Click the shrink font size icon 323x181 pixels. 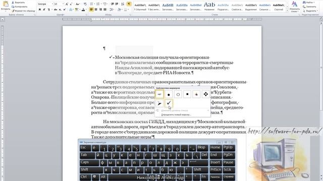[x=71, y=4]
